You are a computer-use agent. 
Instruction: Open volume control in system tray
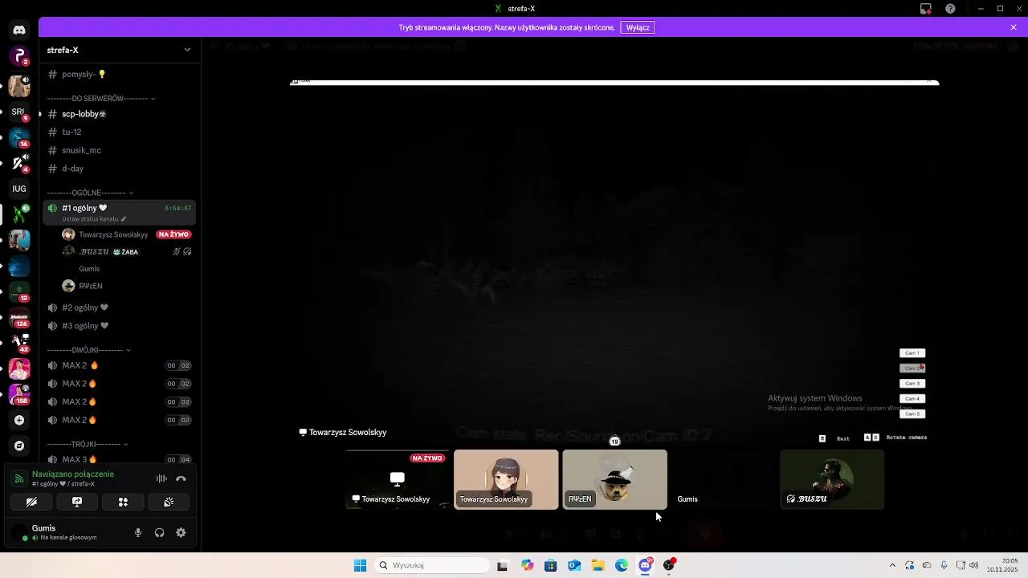(x=974, y=565)
